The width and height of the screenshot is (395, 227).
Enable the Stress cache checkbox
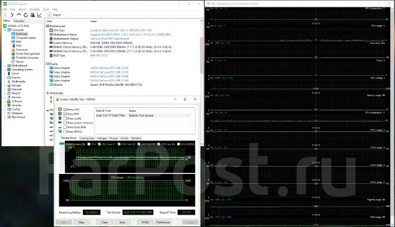point(65,118)
